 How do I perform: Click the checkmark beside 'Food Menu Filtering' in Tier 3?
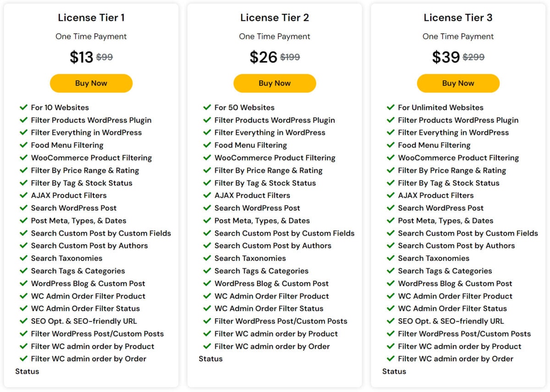click(390, 145)
